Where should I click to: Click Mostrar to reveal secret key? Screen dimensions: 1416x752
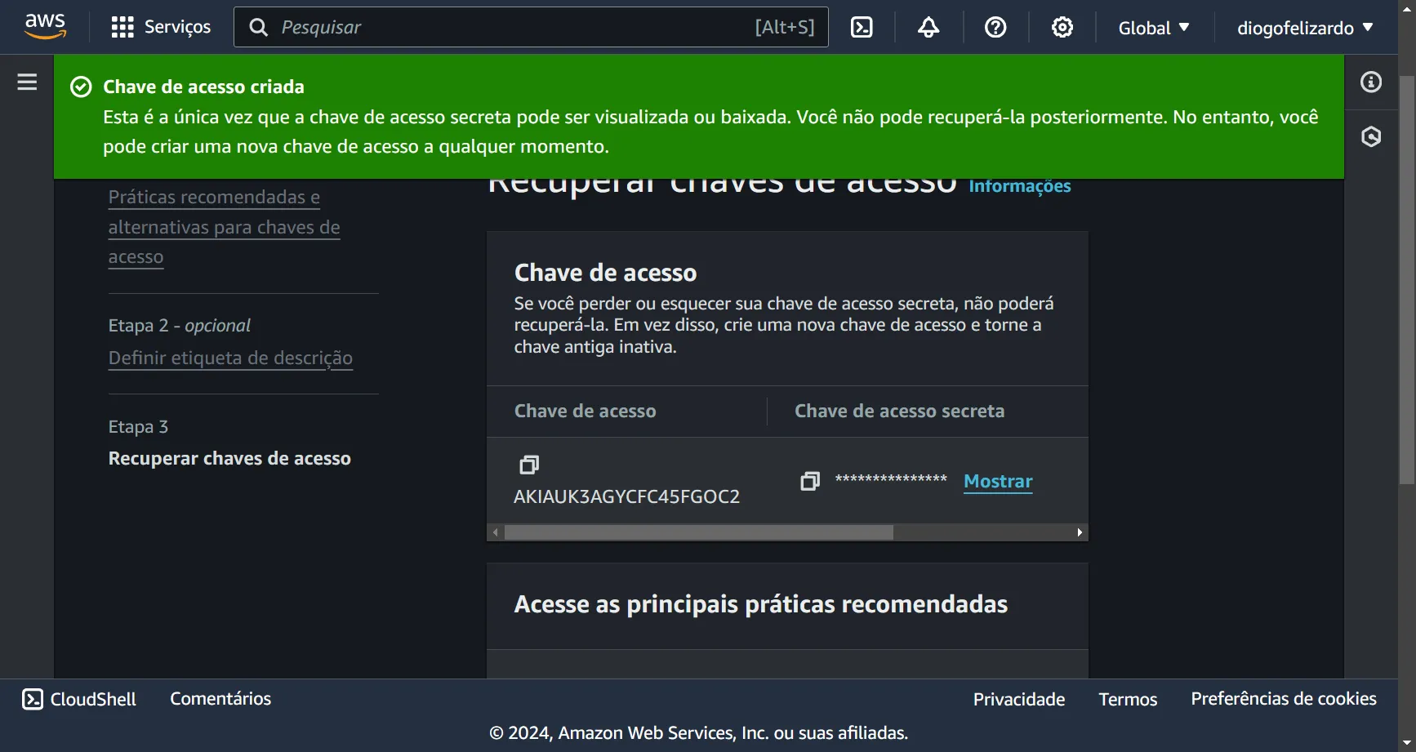(998, 481)
